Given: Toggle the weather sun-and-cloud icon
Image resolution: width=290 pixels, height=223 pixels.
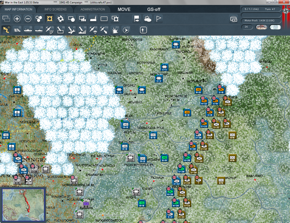Looking at the screenshot, I should 148,19.
